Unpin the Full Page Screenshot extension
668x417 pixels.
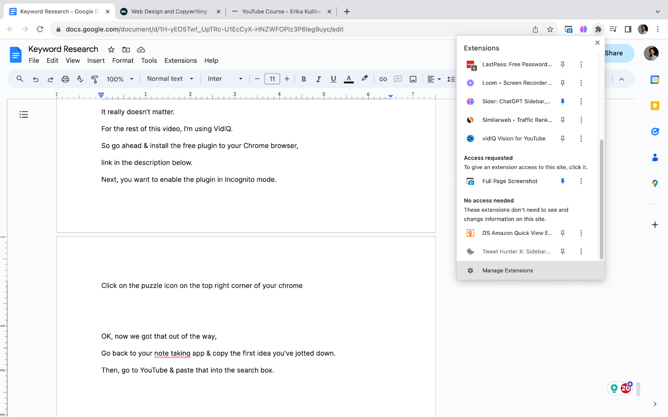(x=562, y=181)
